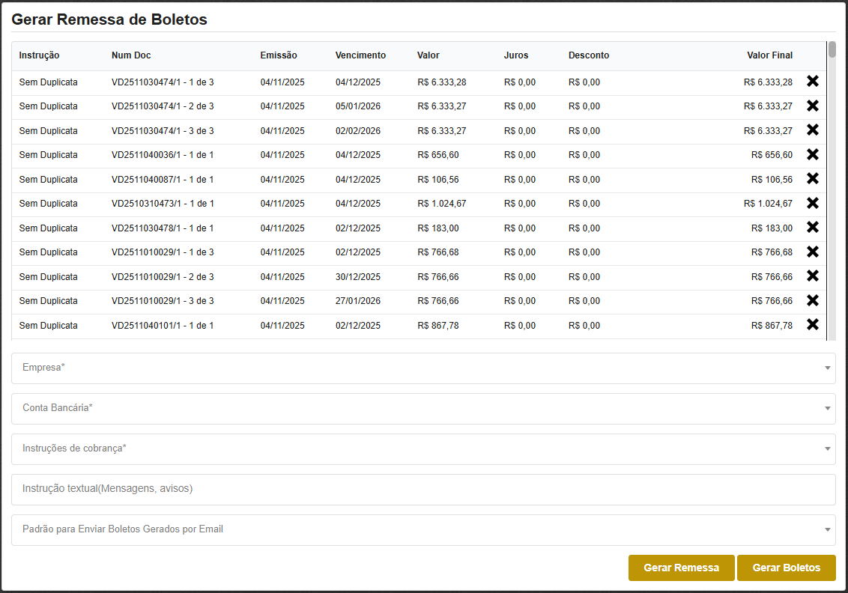Delete the VD2511040036/1 boleto row
Image resolution: width=848 pixels, height=593 pixels.
pos(812,154)
